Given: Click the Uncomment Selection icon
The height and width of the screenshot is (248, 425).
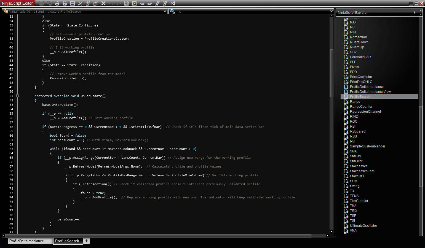Looking at the screenshot, I should click(165, 3).
